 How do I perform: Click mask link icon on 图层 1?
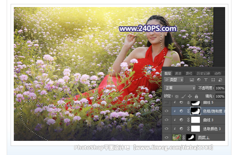184,137
